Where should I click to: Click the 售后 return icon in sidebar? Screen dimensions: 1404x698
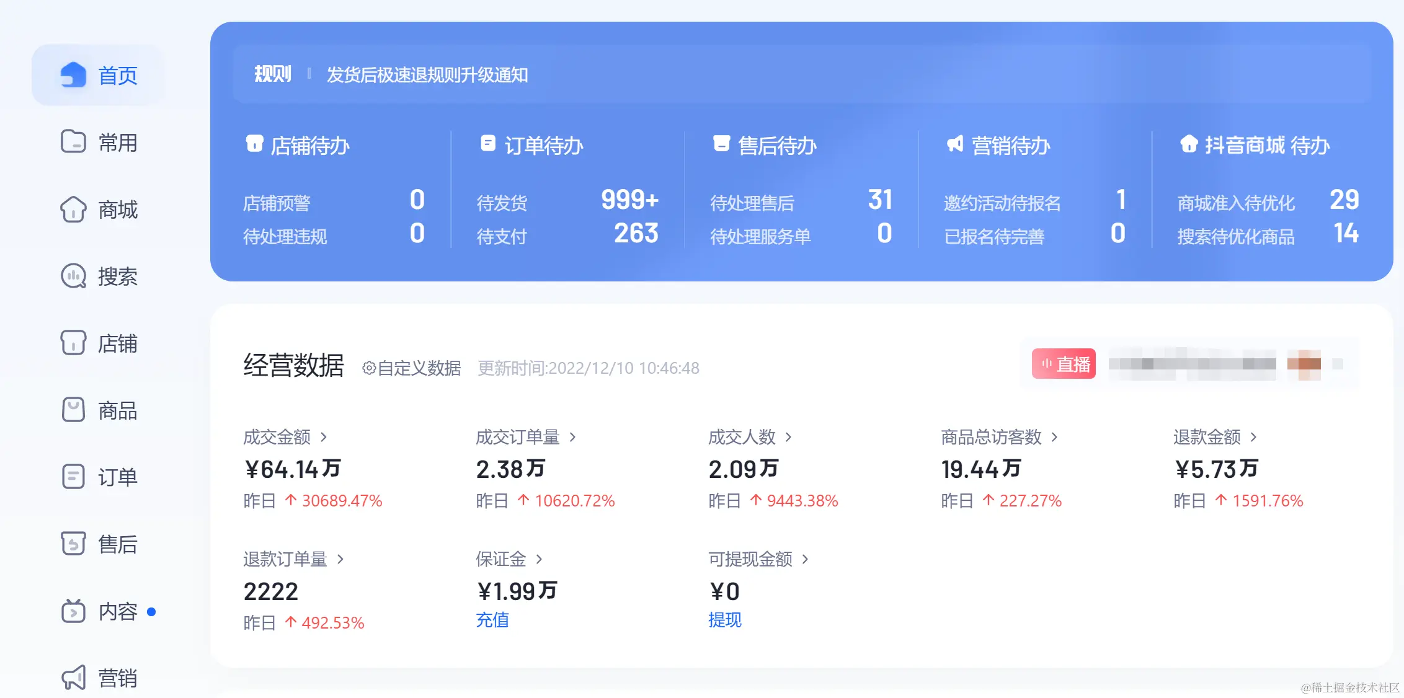point(73,544)
